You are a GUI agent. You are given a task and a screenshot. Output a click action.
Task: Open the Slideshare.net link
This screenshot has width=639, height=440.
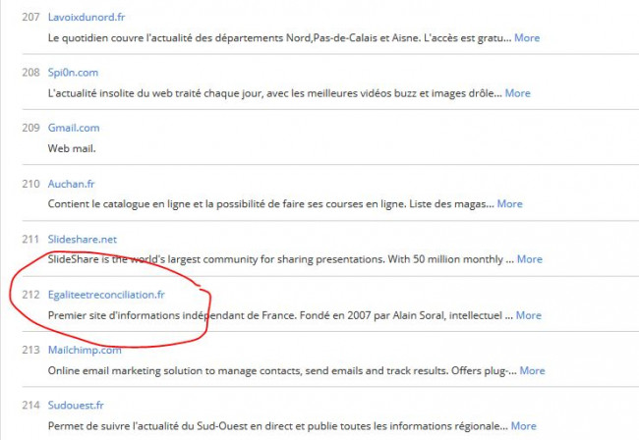(83, 239)
